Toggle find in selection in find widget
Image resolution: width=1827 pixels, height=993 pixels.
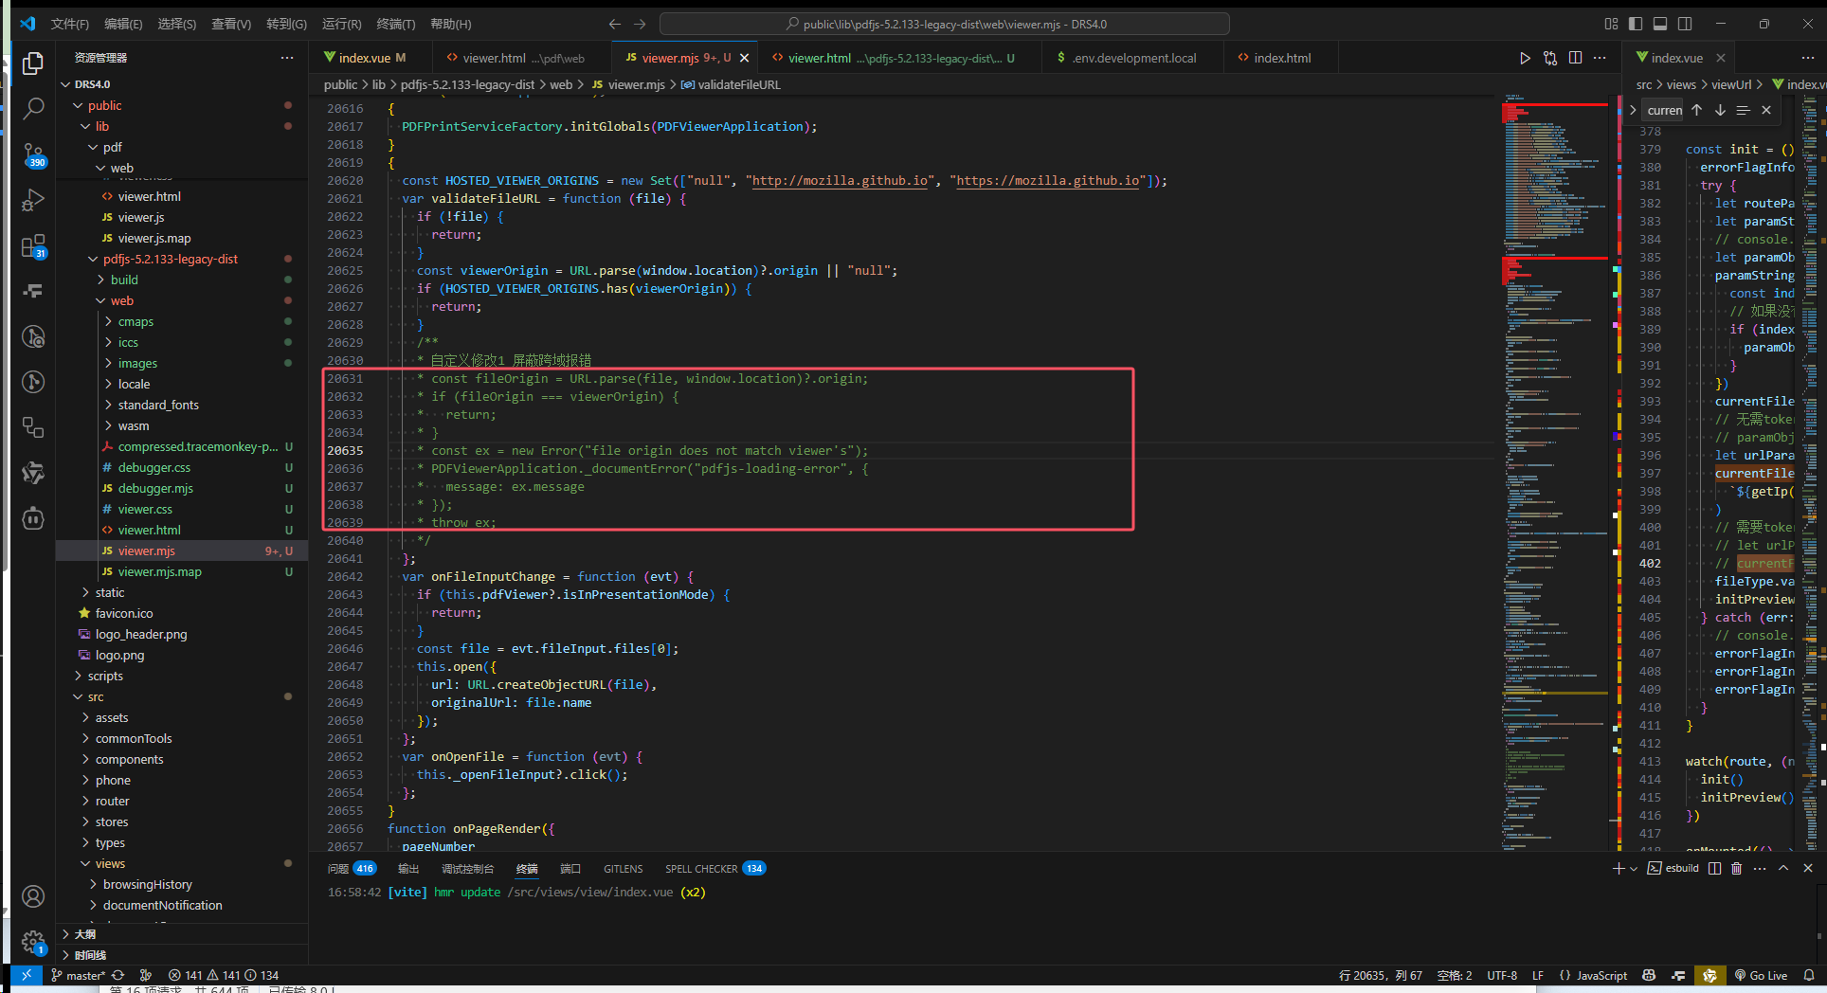1743,110
